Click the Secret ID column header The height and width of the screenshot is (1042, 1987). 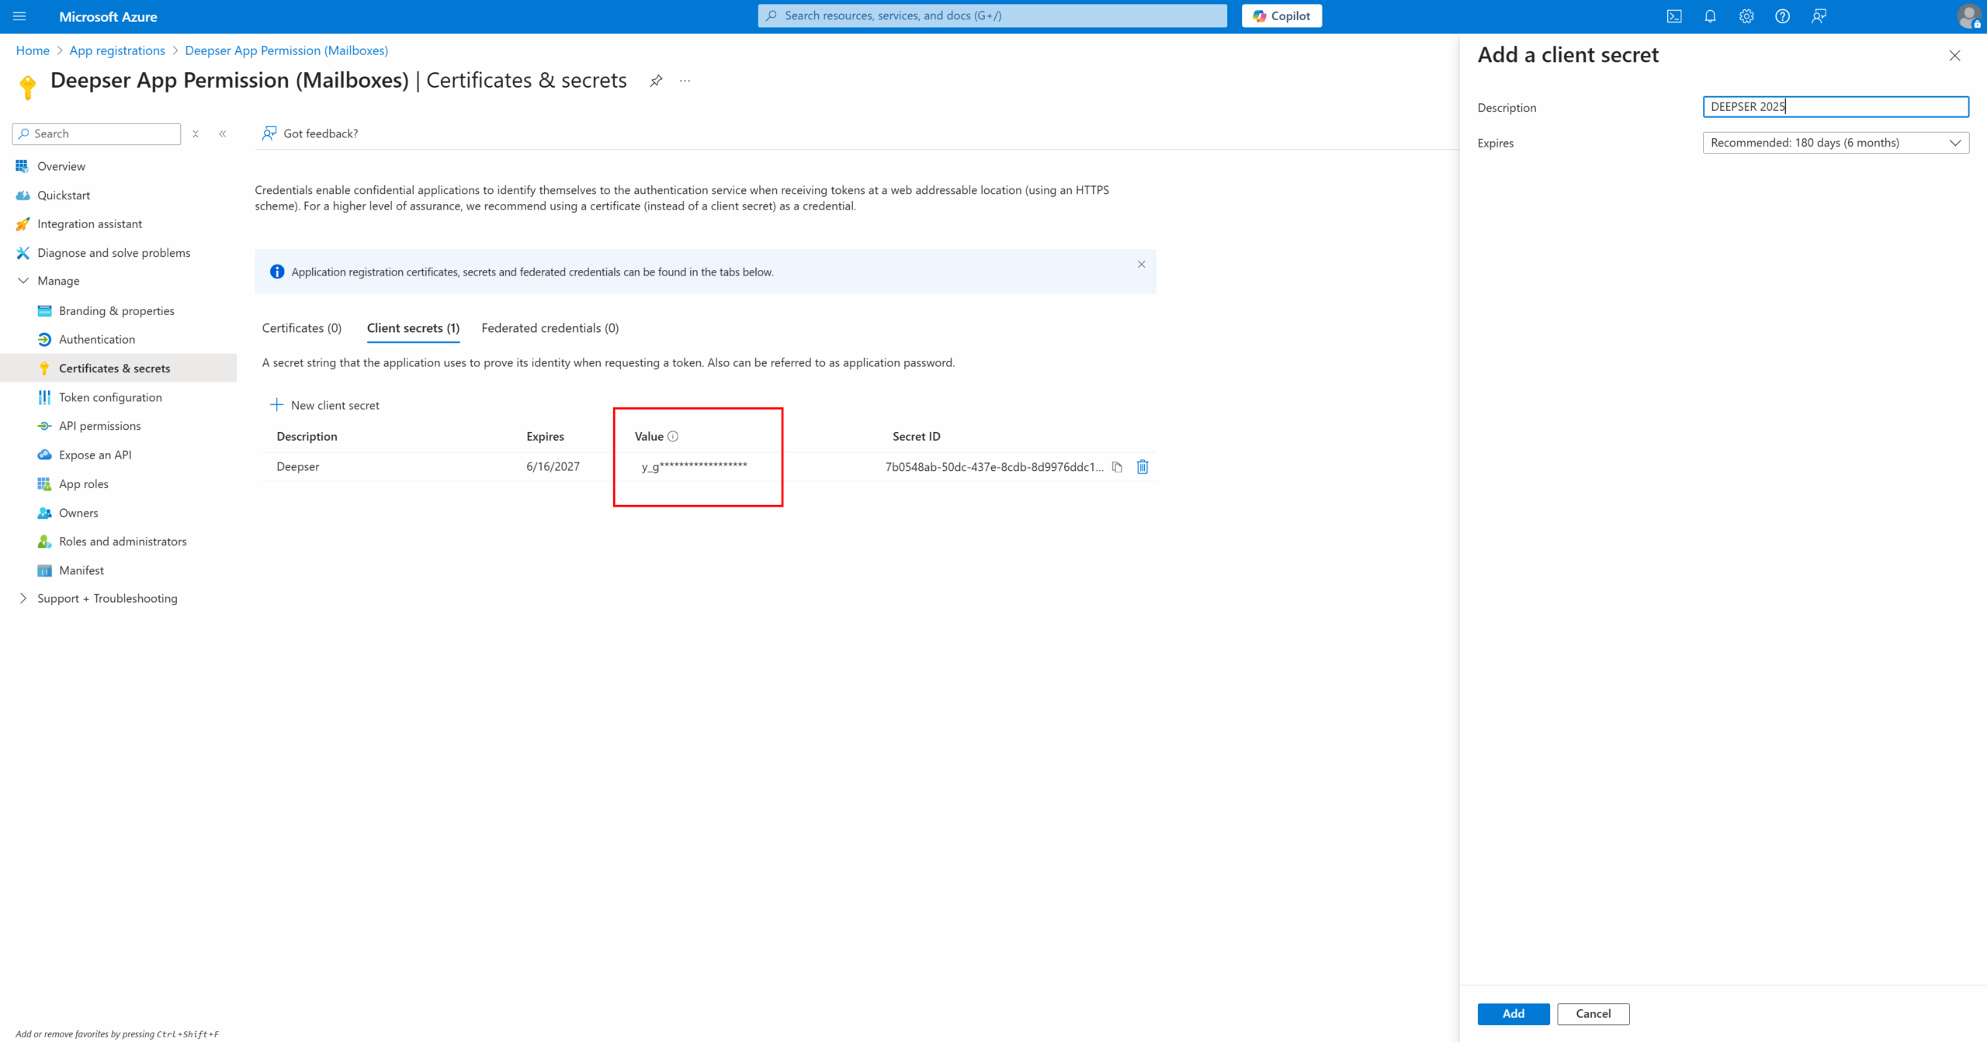pyautogui.click(x=916, y=436)
